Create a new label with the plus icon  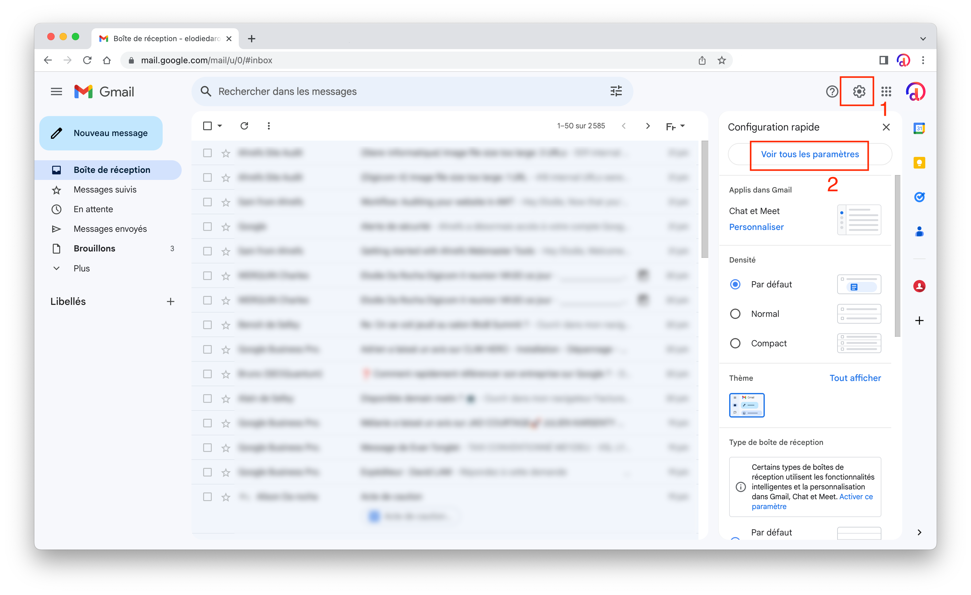point(170,301)
